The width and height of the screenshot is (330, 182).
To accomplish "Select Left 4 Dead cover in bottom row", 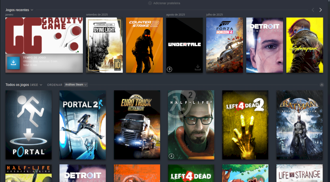I will [191, 173].
